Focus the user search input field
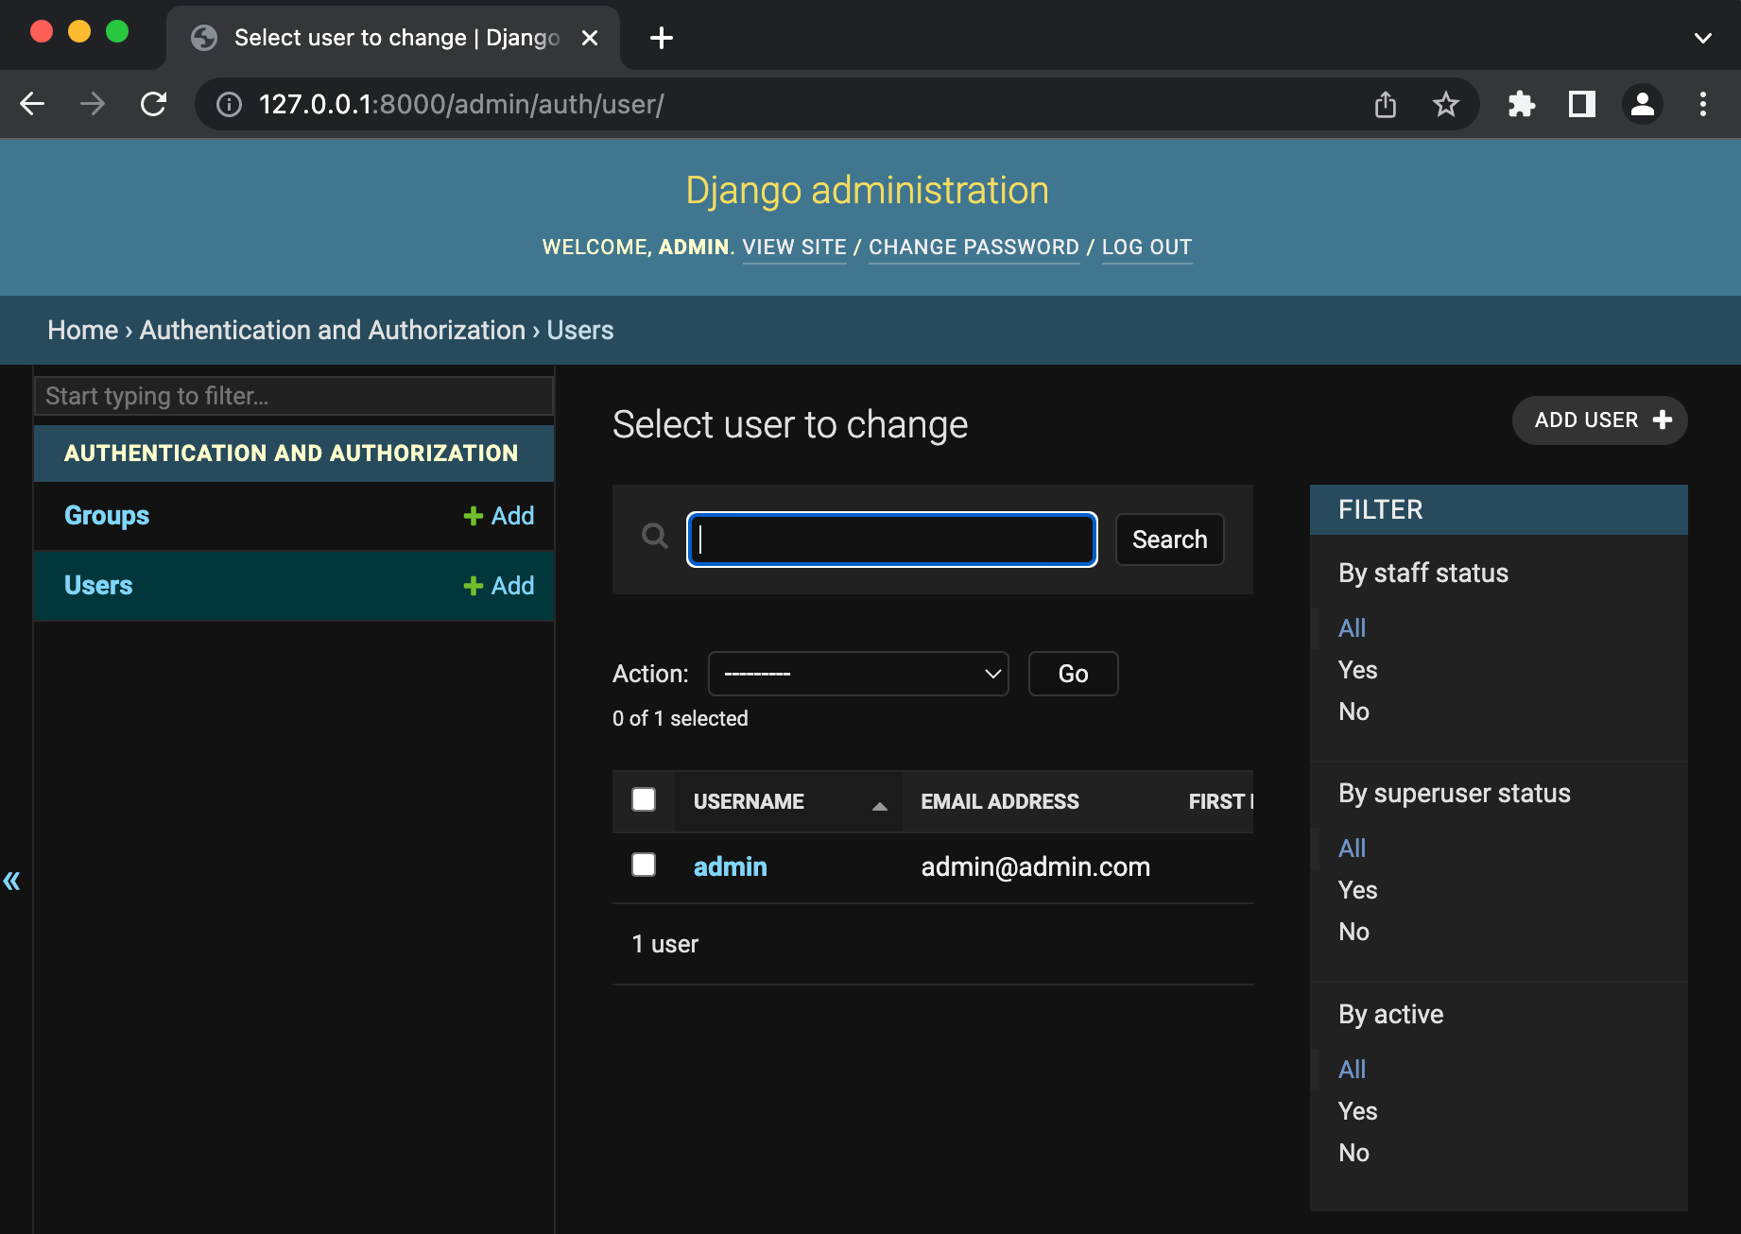 892,540
